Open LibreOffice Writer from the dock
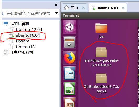139x107 pixels. pos(69,73)
